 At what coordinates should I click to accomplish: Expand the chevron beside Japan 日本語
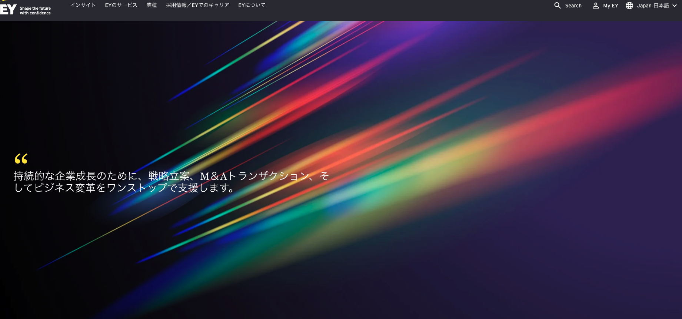(675, 6)
